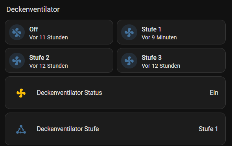This screenshot has width=232, height=146.
Task: Activate the Stufe 2 label
Action: point(39,57)
